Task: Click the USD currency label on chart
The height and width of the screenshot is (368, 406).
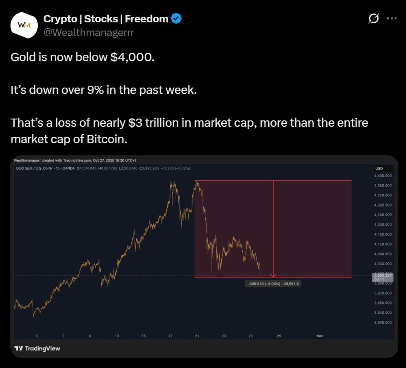Action: tap(378, 168)
